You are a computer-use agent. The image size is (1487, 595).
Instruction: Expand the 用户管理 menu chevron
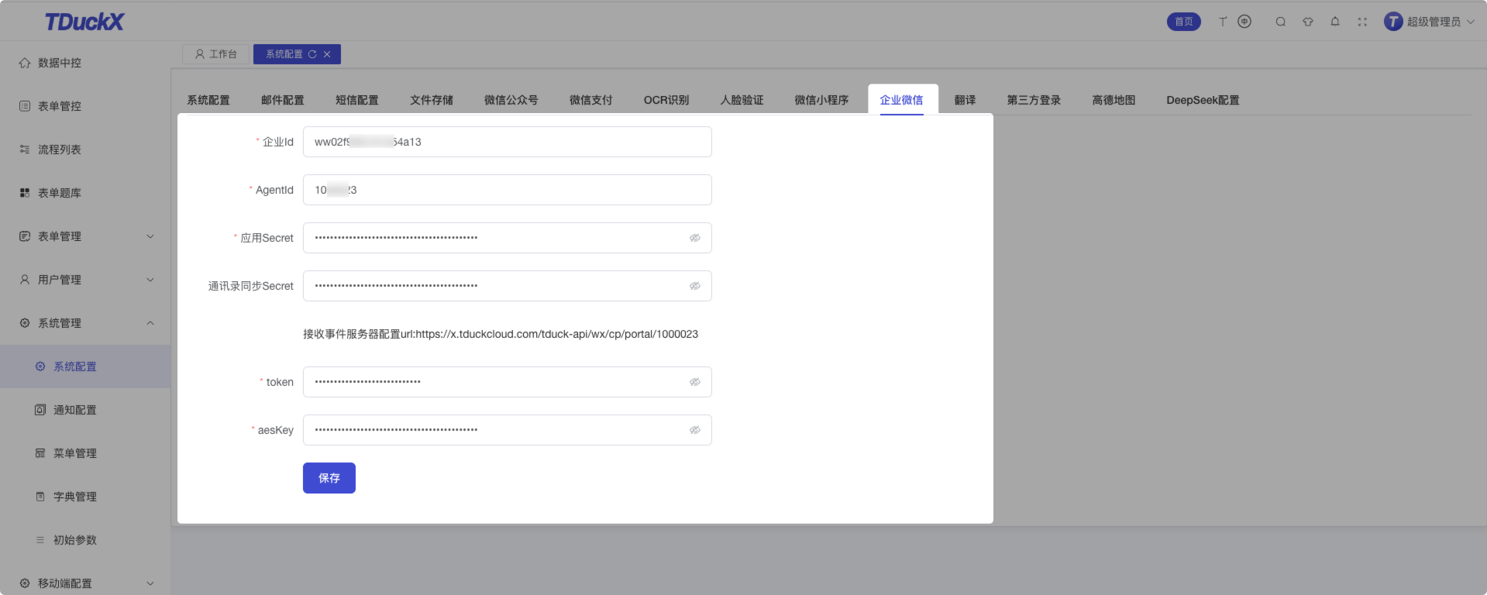[150, 280]
